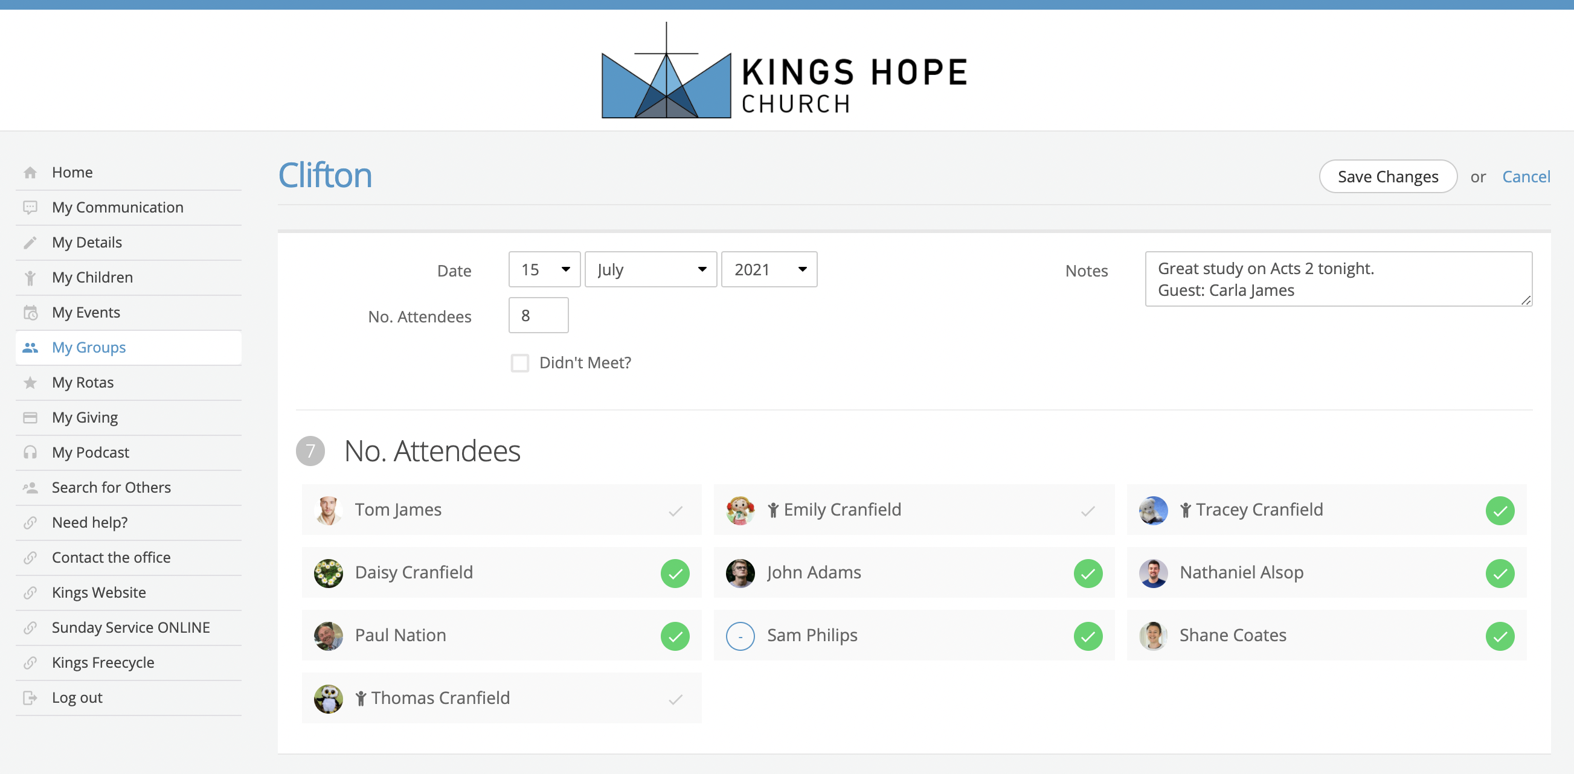
Task: Open the day dropdown showing 15
Action: (543, 269)
